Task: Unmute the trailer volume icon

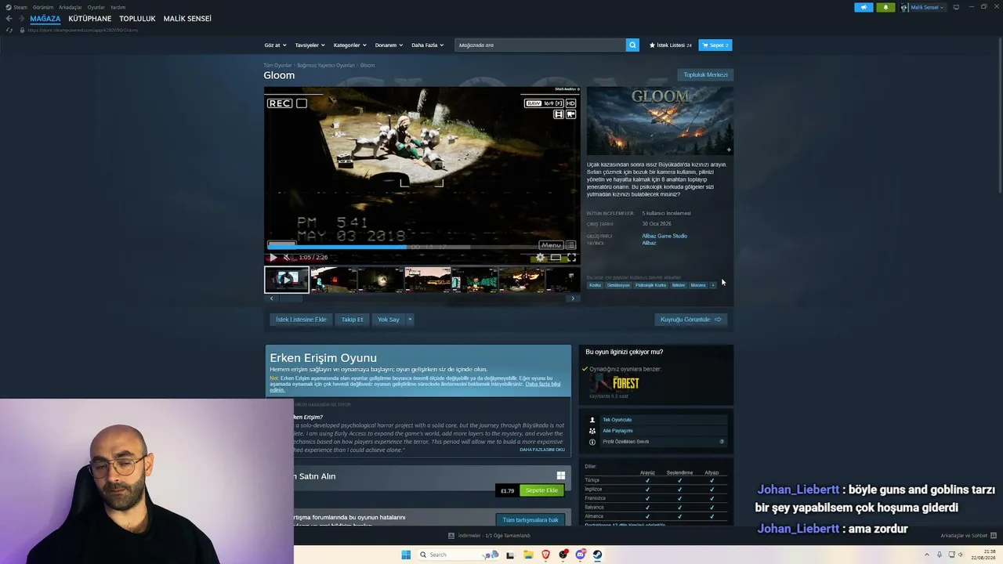Action: pyautogui.click(x=287, y=257)
